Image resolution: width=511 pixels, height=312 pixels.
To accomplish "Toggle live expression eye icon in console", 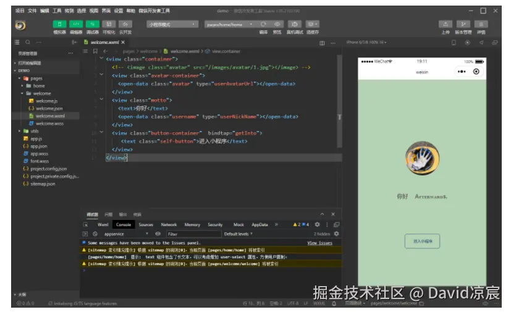I will (x=158, y=234).
